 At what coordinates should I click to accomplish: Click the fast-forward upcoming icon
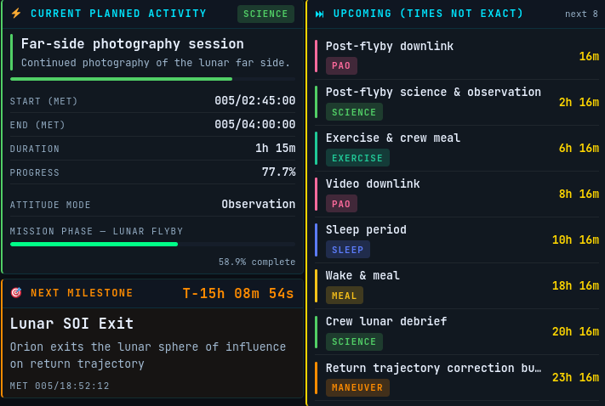click(319, 14)
